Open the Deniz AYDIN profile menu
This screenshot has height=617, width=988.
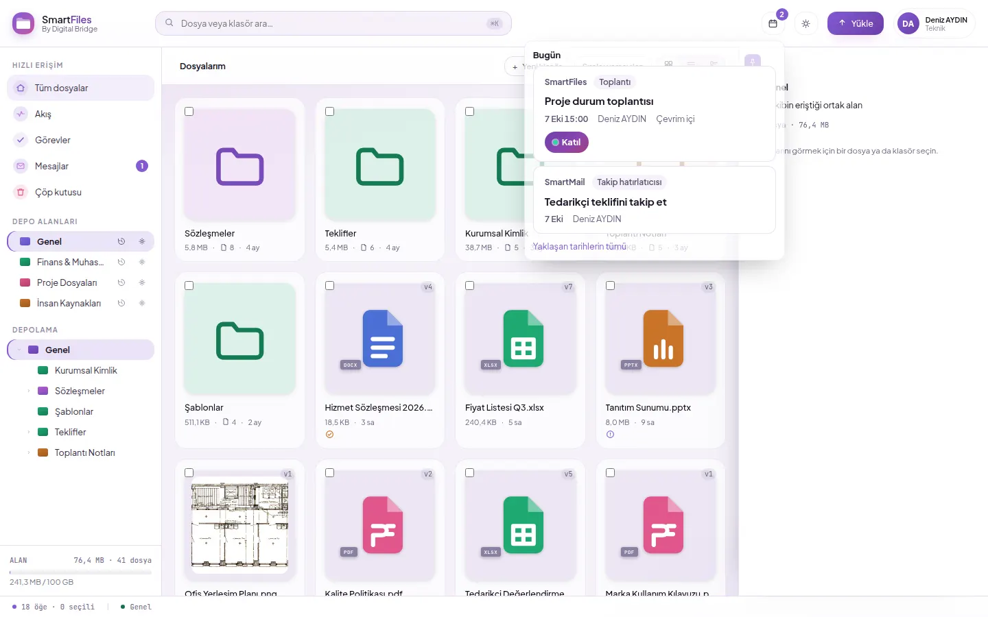936,23
